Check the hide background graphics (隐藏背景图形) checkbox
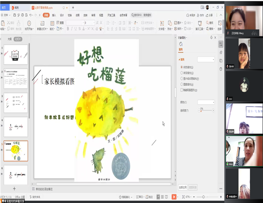This screenshot has height=203, width=263. [182, 90]
